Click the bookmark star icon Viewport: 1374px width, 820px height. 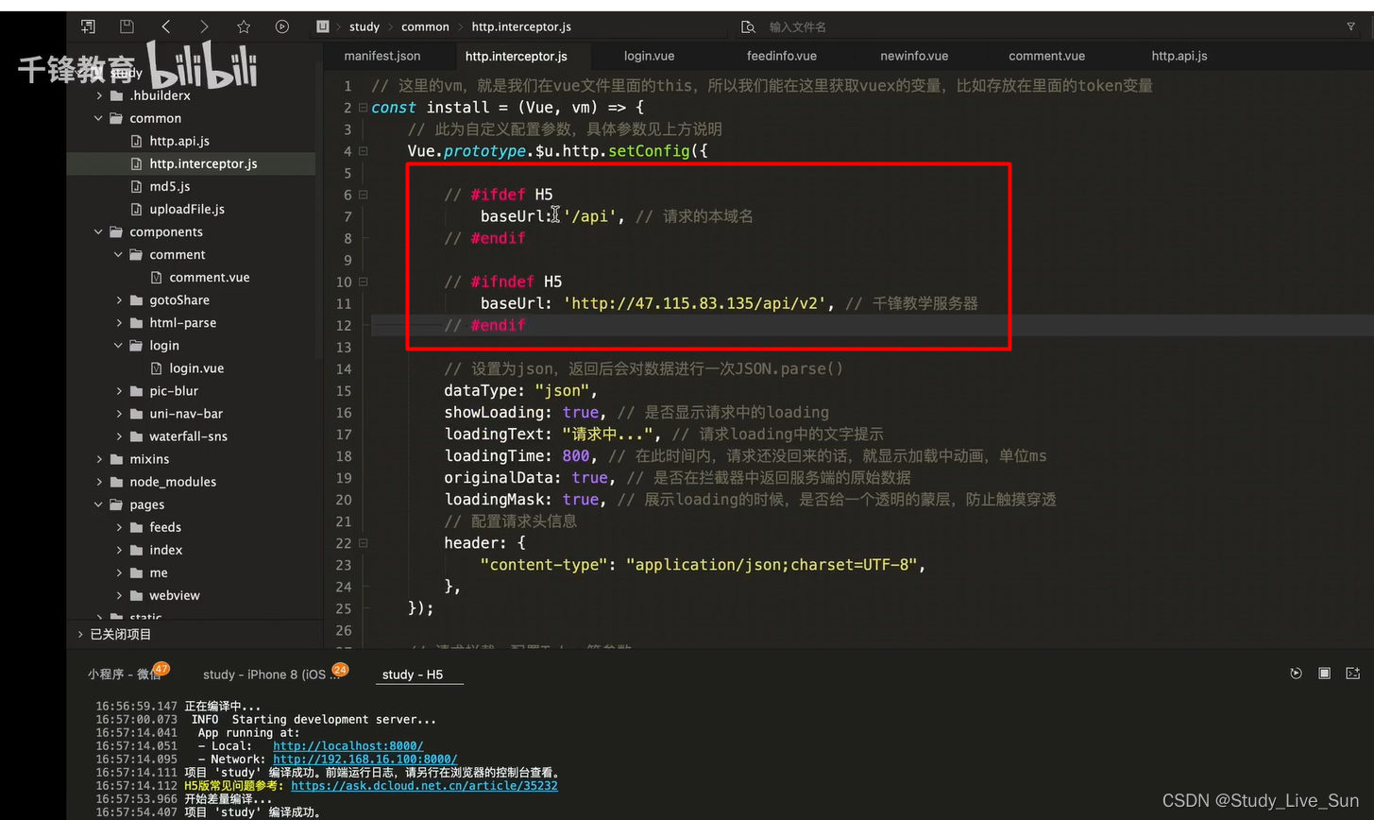click(244, 26)
